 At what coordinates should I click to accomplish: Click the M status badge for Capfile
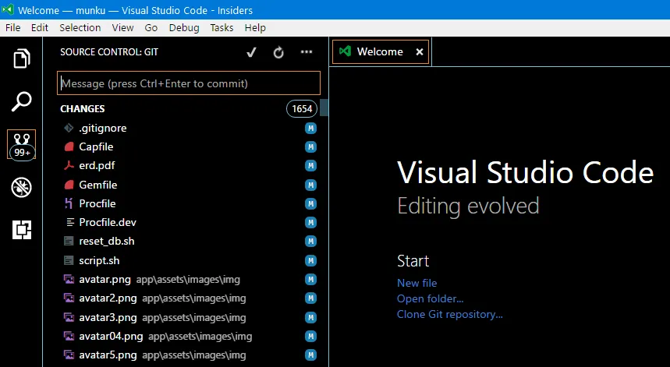pos(310,146)
